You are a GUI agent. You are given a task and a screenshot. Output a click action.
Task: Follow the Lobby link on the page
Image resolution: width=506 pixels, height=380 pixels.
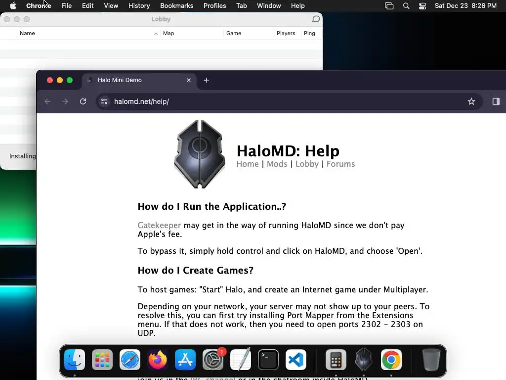[x=307, y=164]
